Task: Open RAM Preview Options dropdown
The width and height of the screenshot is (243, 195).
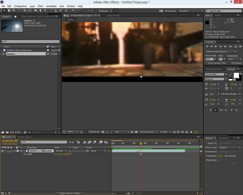Action: click(x=221, y=51)
